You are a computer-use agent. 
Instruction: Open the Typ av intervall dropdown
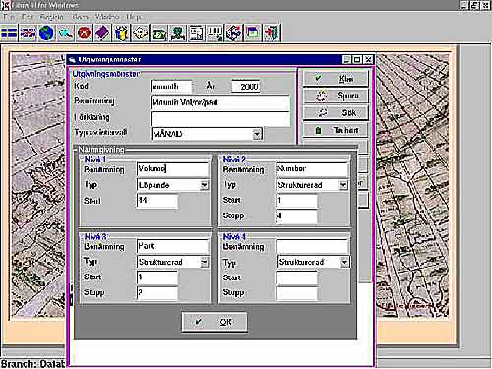(257, 134)
